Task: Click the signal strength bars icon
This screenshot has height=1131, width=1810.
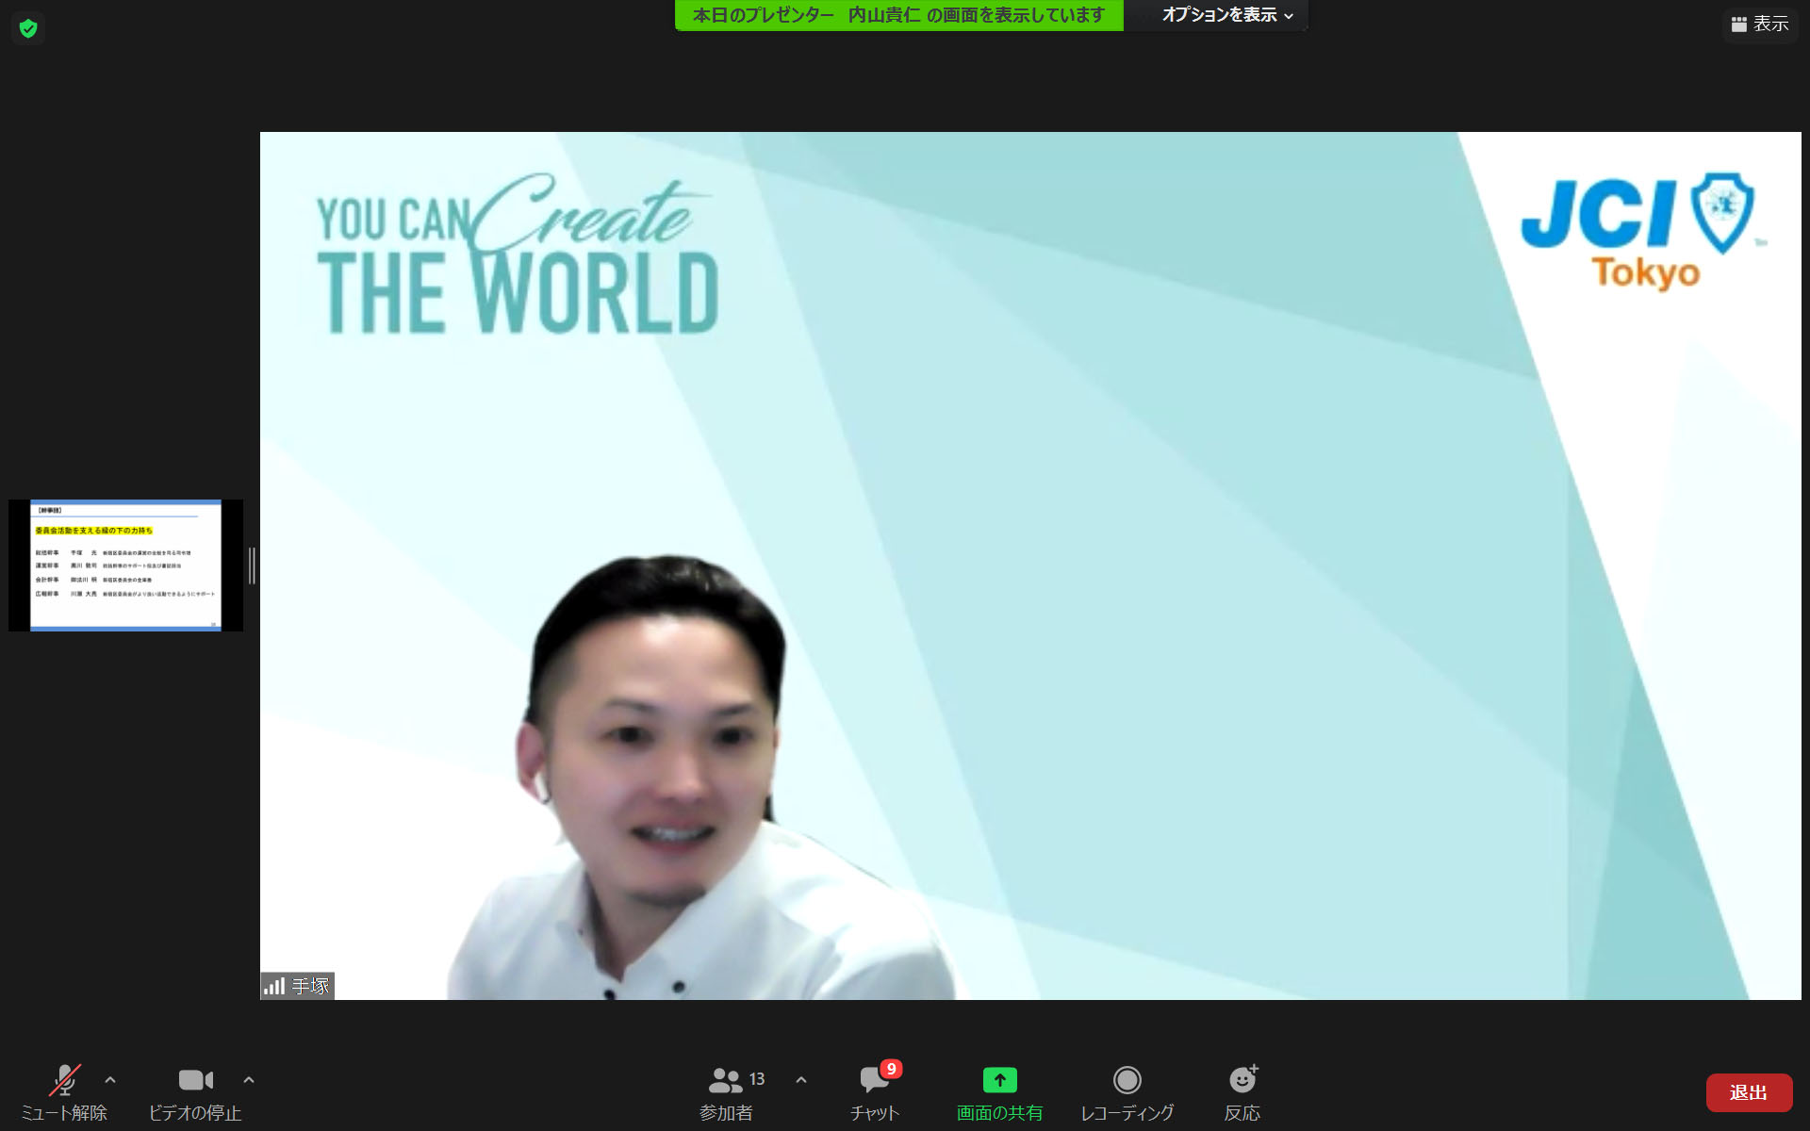Action: [x=274, y=987]
